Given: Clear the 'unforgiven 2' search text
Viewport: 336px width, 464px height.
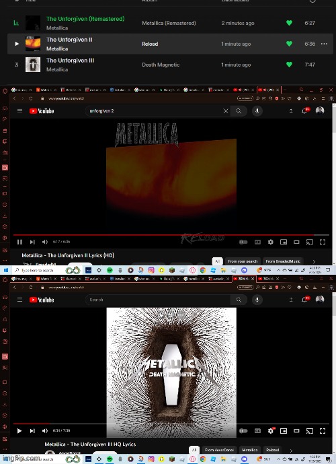Looking at the screenshot, I should [x=226, y=111].
